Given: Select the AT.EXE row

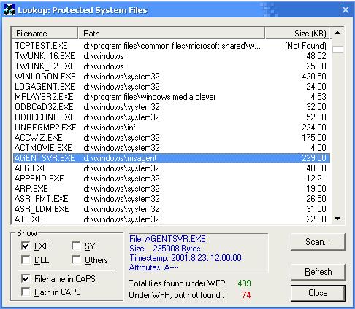Looking at the screenshot, I should tap(172, 219).
